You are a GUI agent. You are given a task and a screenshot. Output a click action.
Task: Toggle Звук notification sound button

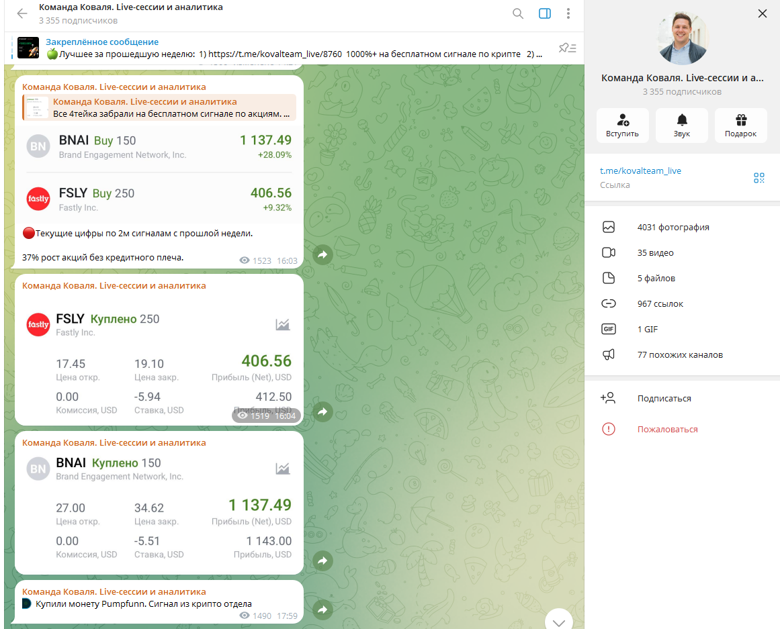pyautogui.click(x=681, y=126)
